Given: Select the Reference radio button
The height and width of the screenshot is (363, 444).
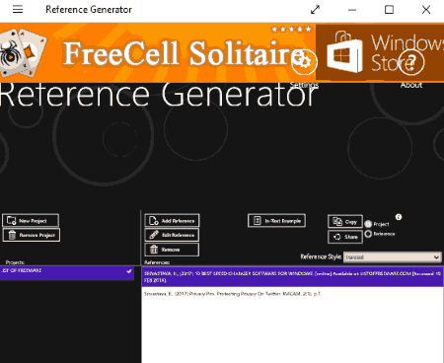Looking at the screenshot, I should pyautogui.click(x=368, y=234).
